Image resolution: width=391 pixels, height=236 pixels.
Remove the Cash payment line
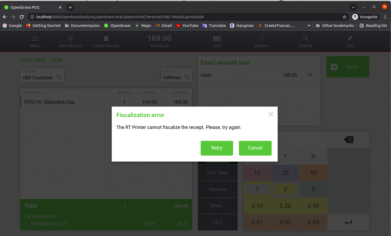(310, 75)
